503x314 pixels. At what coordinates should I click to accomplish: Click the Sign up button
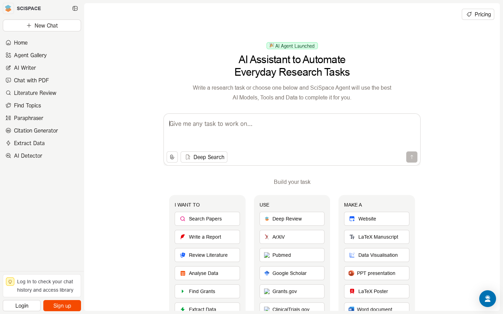pyautogui.click(x=62, y=306)
